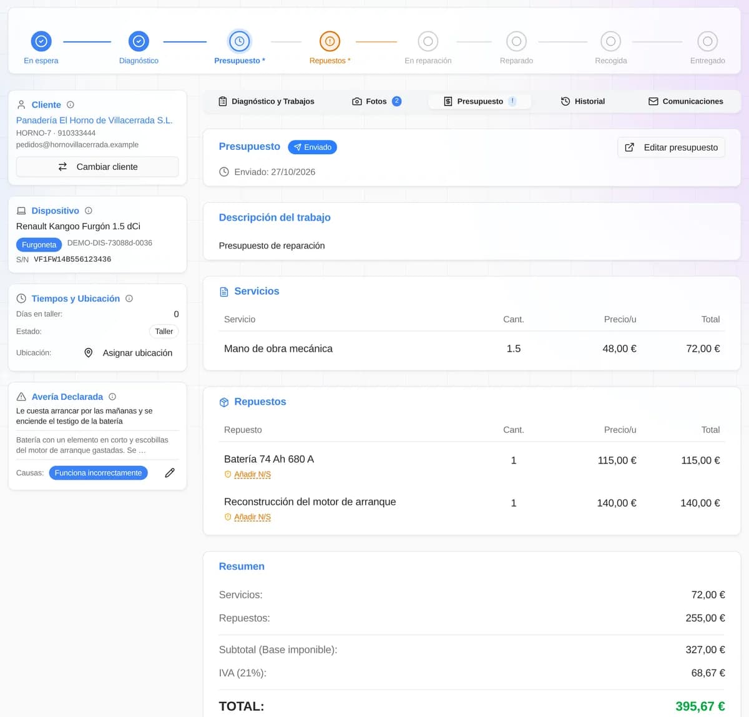Select the Mano de obra mecánica row
Image resolution: width=749 pixels, height=717 pixels.
[x=472, y=349]
